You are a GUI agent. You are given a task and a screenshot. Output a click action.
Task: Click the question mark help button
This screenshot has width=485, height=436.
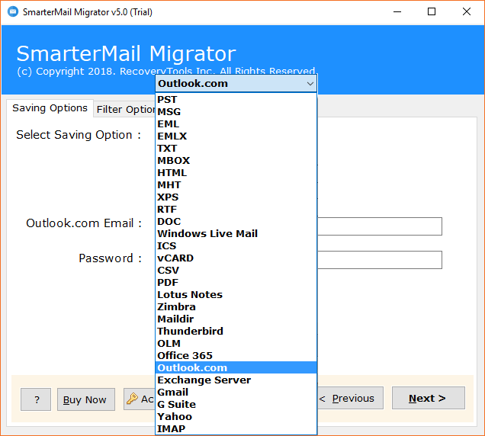tap(36, 399)
